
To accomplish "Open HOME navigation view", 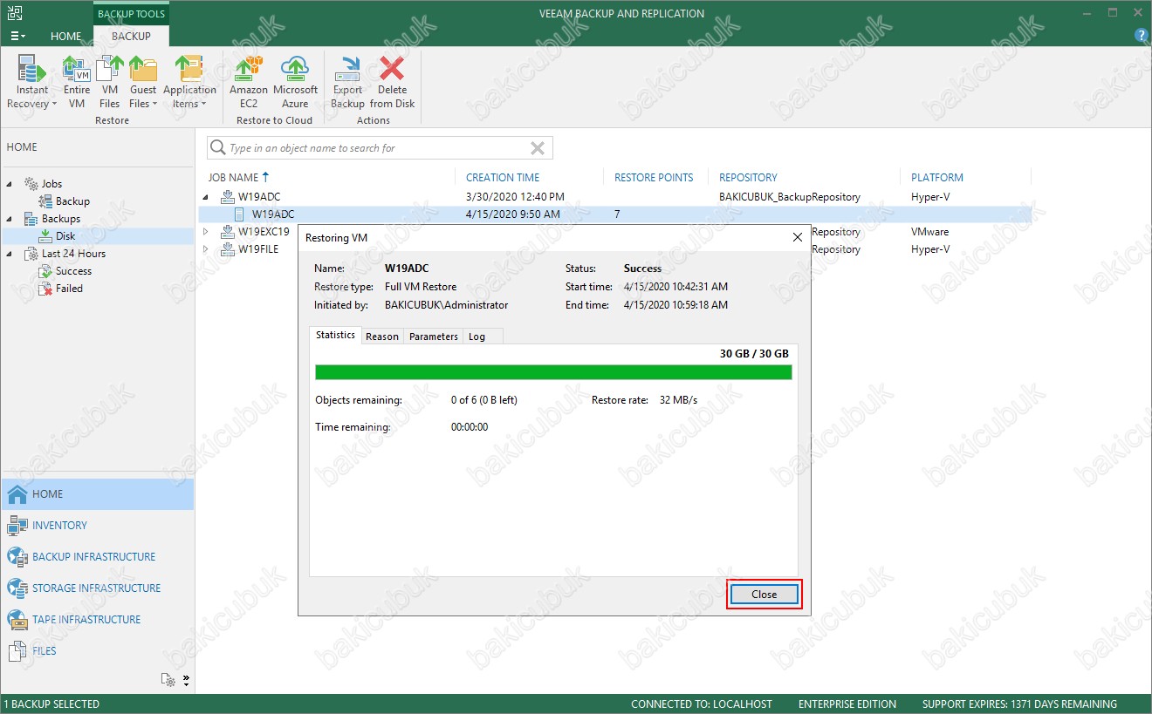I will click(97, 494).
